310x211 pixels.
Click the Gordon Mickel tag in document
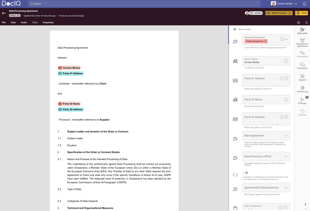[x=69, y=68]
